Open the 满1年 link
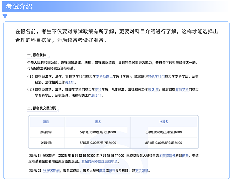The width and height of the screenshot is (233, 184). pyautogui.click(x=70, y=82)
